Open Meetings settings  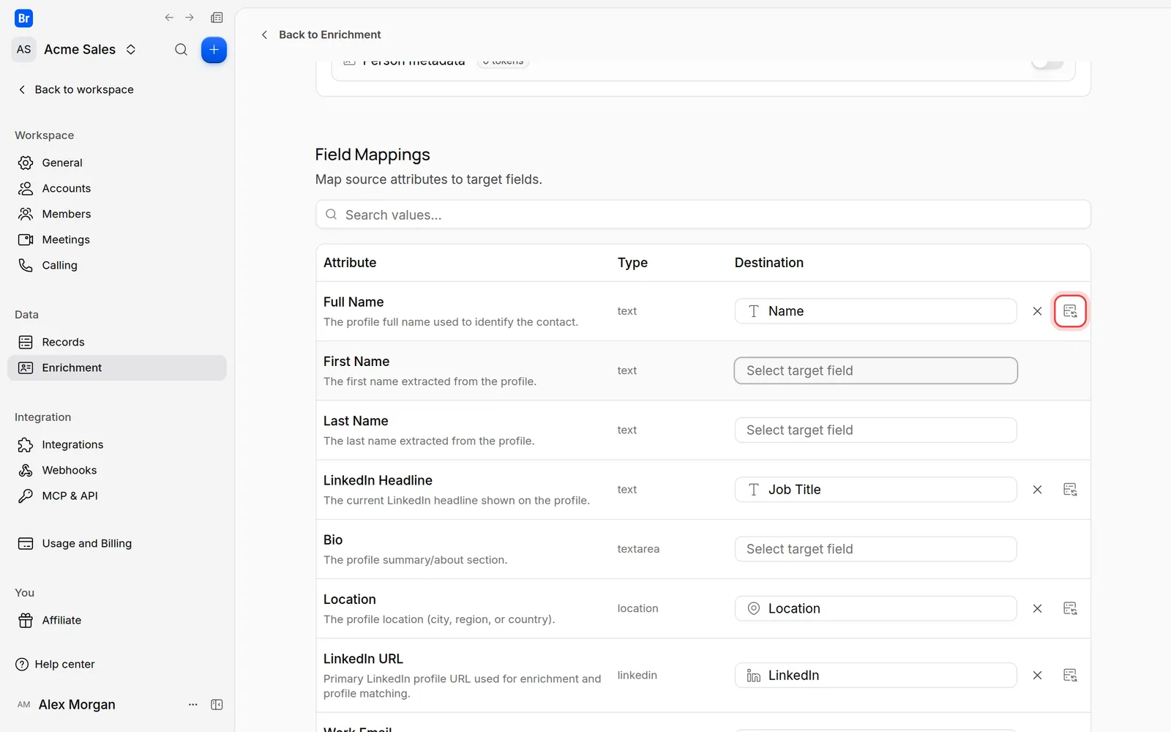click(117, 239)
